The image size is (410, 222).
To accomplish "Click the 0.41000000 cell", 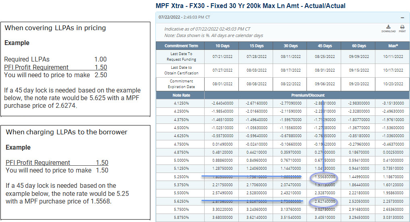I will point(393,160).
